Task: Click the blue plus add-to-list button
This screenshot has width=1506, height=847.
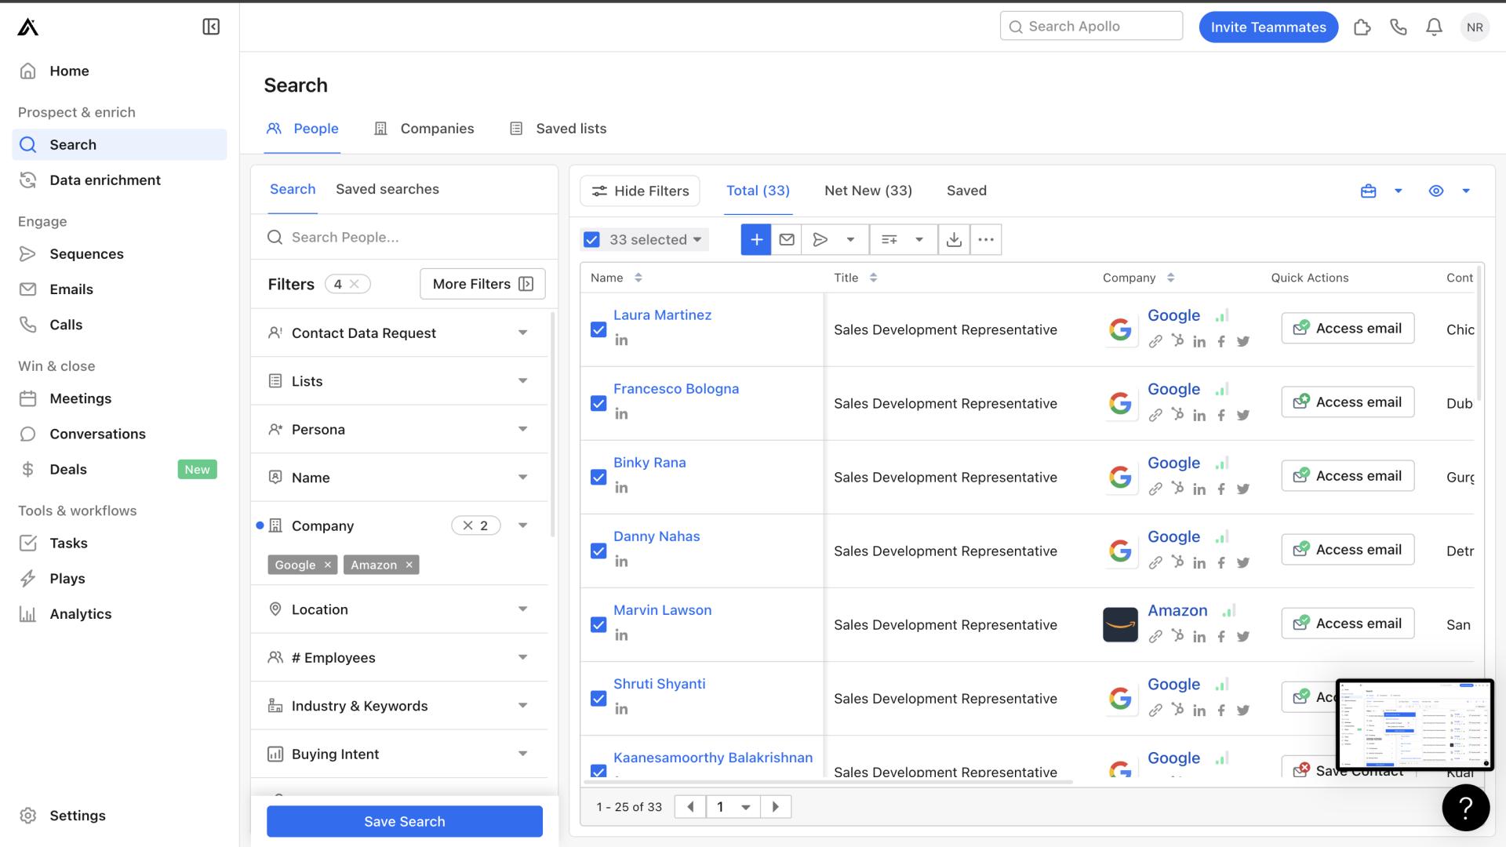Action: pyautogui.click(x=756, y=239)
